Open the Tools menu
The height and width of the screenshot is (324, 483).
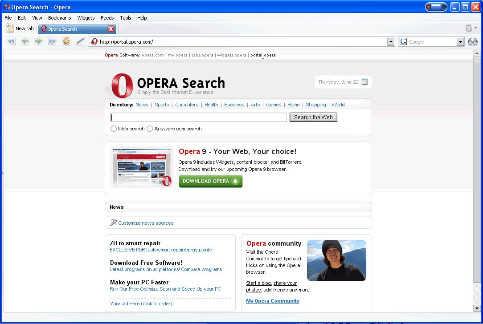(125, 18)
